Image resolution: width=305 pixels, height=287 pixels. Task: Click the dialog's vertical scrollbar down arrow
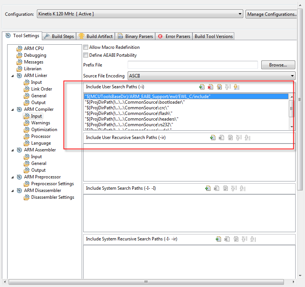(300, 276)
